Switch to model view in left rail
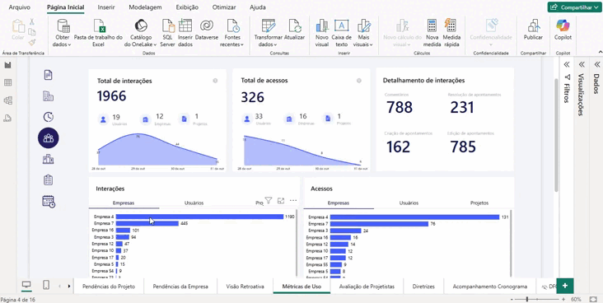This screenshot has width=603, height=303. tap(7, 100)
